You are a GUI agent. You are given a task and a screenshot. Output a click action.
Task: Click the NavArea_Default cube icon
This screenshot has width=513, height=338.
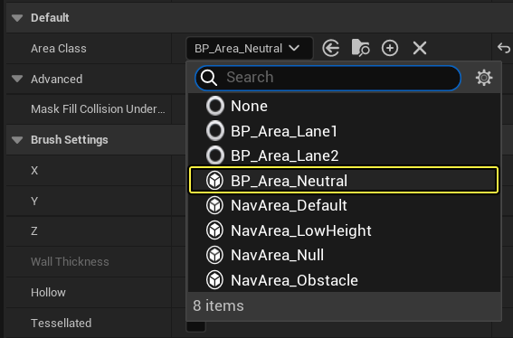point(215,205)
